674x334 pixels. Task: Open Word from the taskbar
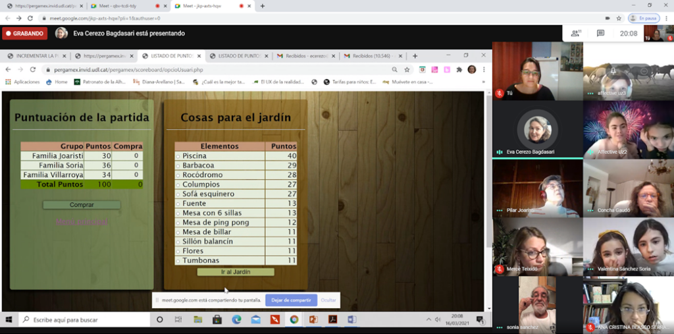[351, 320]
